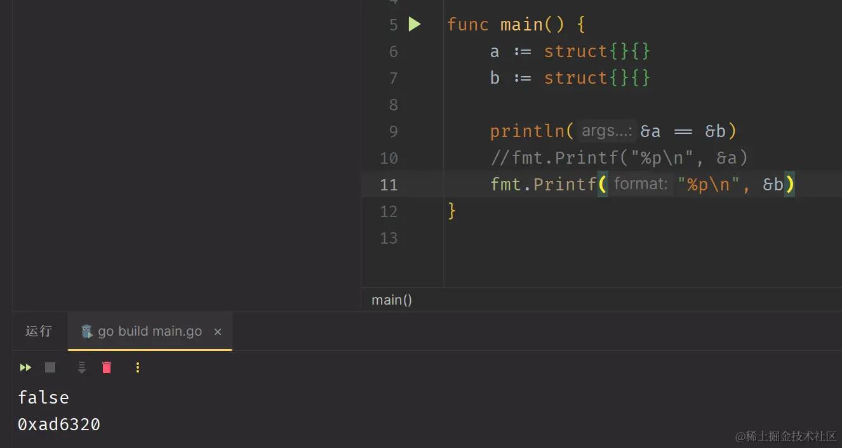Image resolution: width=842 pixels, height=448 pixels.
Task: Stop the running process
Action: click(50, 367)
